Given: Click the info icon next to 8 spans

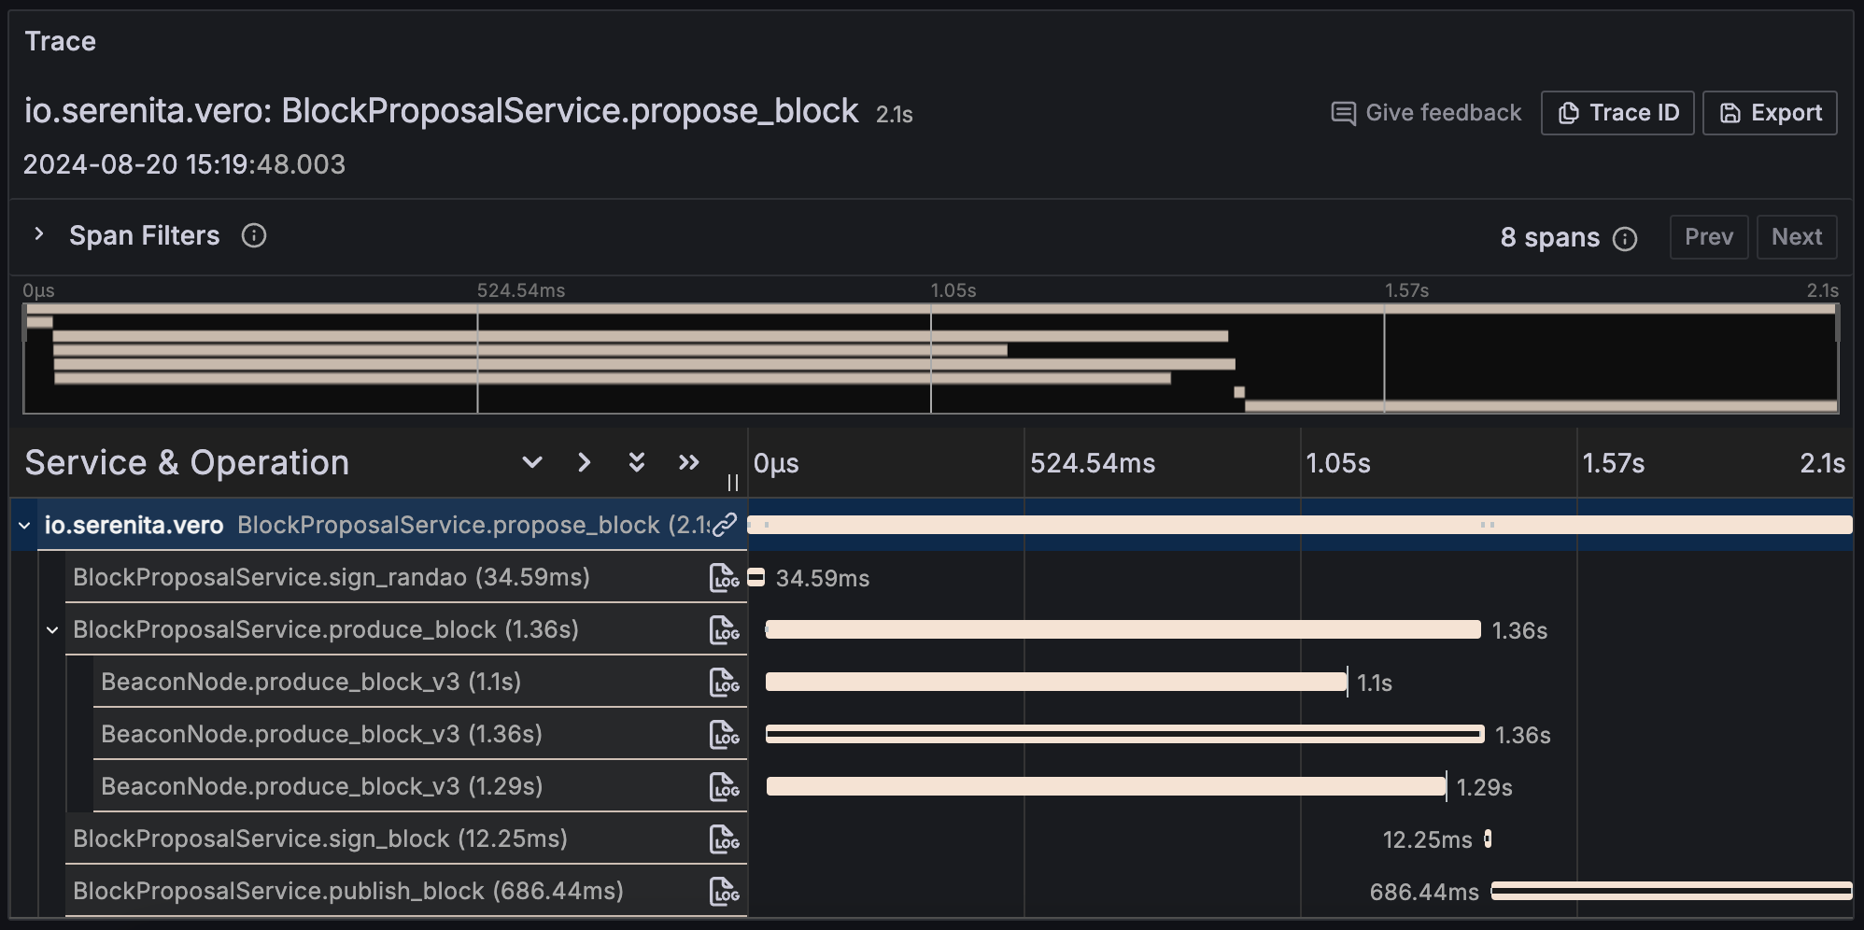Looking at the screenshot, I should point(1625,239).
